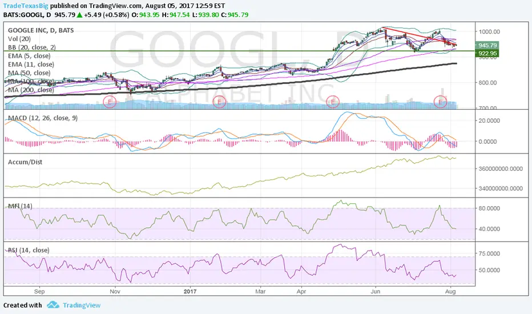Click the 340000000.0000 Accum/Dist axis value
The image size is (532, 314).
501,188
